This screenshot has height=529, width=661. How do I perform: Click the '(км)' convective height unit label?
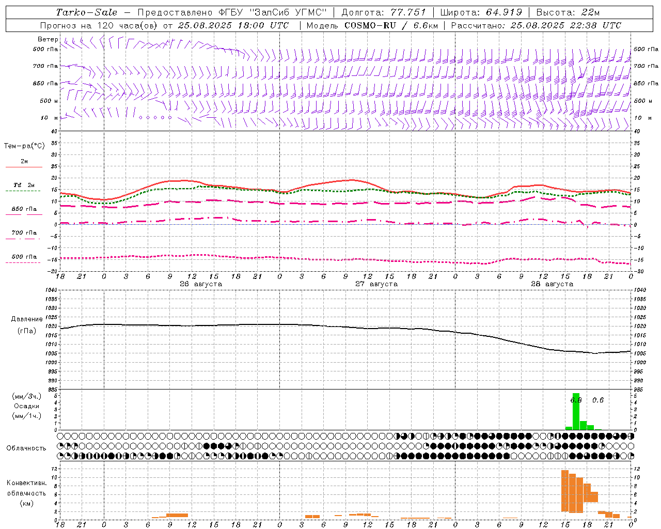click(x=26, y=503)
